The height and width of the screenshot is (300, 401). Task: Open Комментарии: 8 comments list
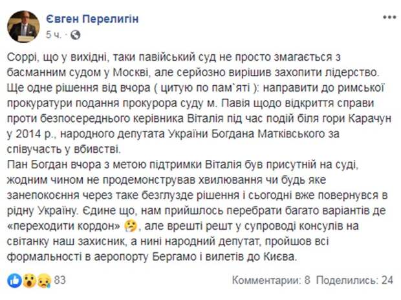pyautogui.click(x=271, y=281)
